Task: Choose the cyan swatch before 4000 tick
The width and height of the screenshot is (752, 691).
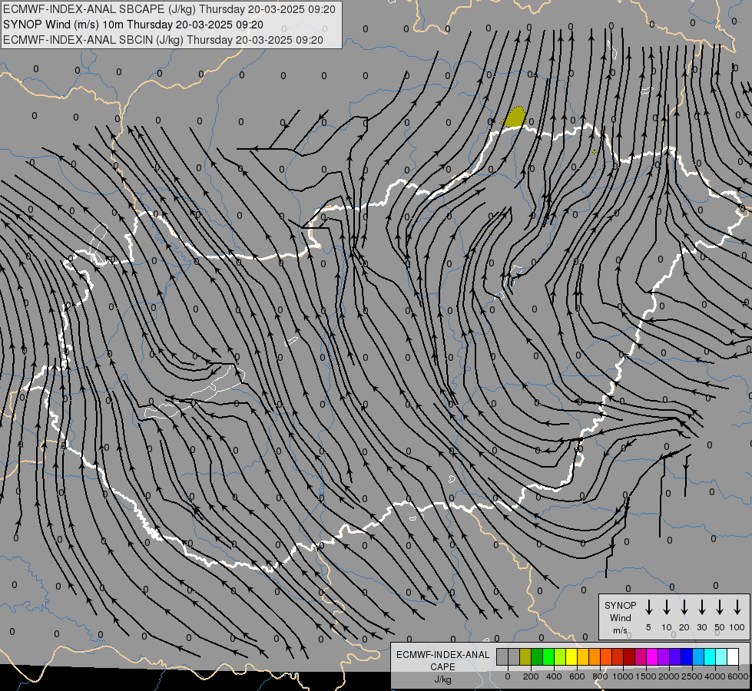Action: tap(709, 656)
